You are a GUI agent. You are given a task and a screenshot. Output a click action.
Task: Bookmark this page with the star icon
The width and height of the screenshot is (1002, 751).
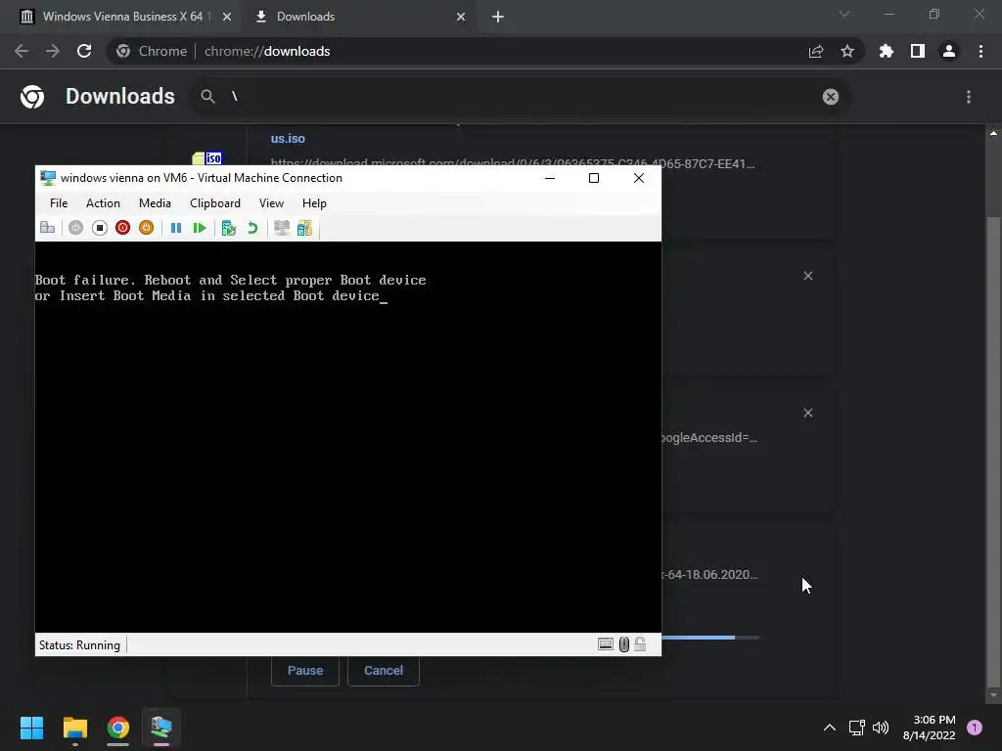coord(847,51)
